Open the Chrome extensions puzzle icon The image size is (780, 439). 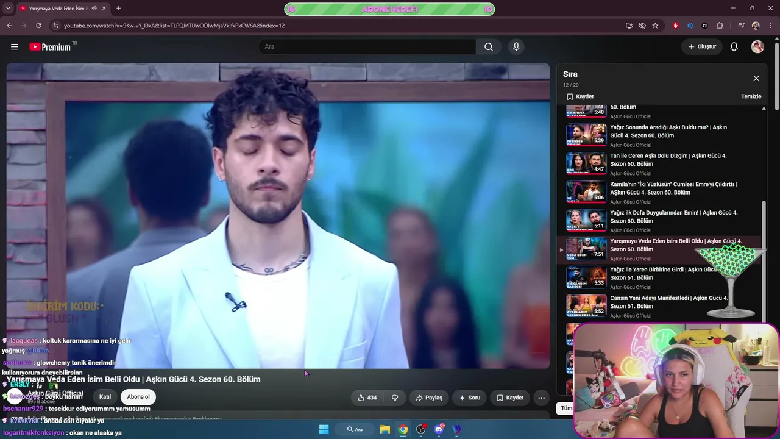(x=720, y=26)
